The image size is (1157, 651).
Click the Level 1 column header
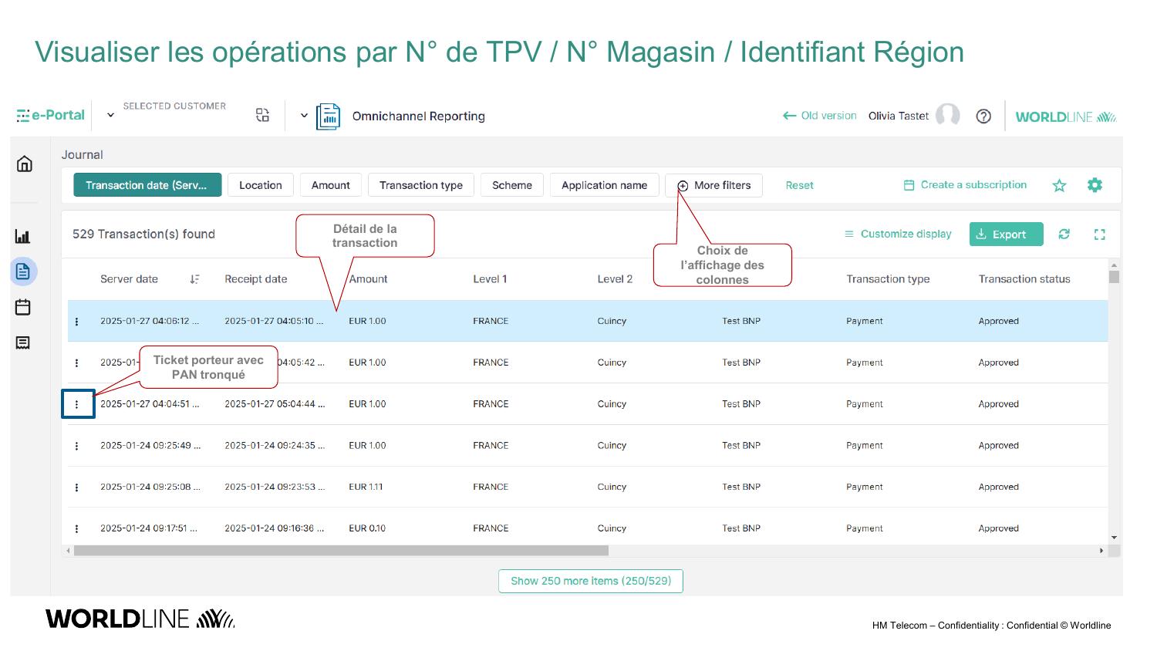[490, 279]
